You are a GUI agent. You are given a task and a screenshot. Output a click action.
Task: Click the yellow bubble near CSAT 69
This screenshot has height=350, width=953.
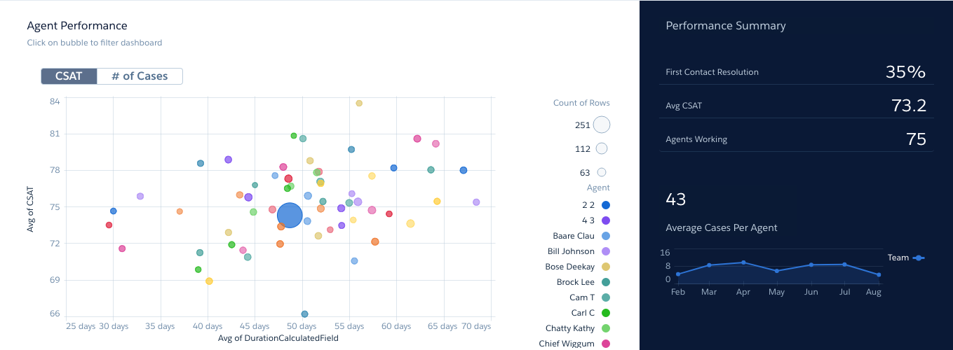pyautogui.click(x=209, y=281)
